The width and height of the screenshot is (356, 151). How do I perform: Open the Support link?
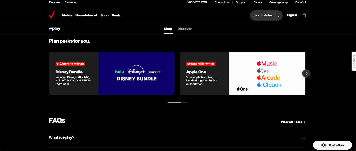241,2
